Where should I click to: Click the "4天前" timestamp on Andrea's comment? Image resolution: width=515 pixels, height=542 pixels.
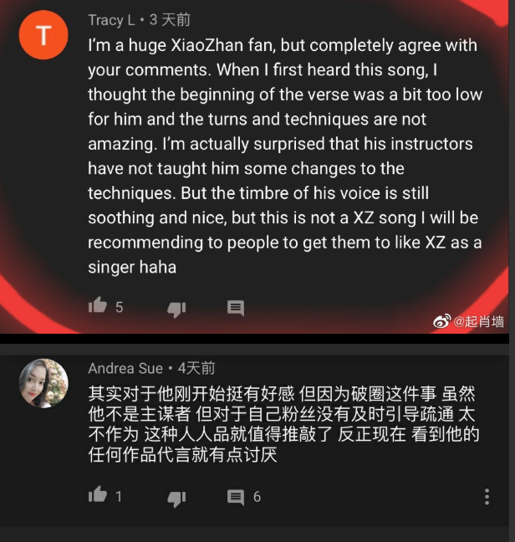196,368
